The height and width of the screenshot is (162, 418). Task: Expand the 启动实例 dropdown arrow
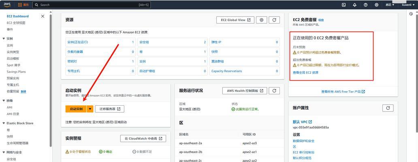90,109
